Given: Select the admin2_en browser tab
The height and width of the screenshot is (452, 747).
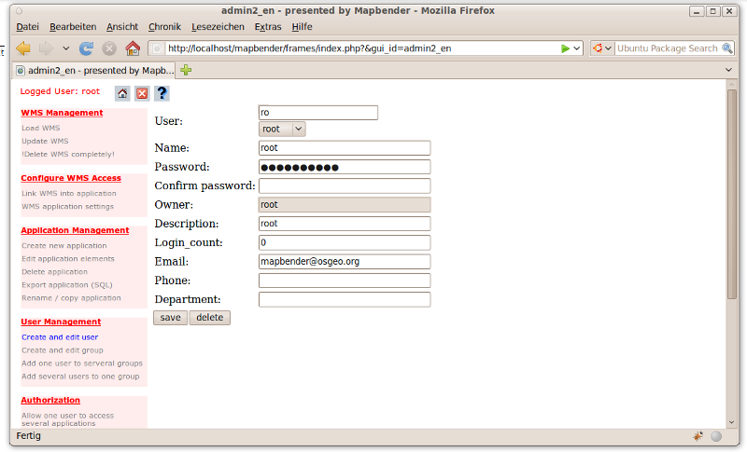Looking at the screenshot, I should (93, 70).
